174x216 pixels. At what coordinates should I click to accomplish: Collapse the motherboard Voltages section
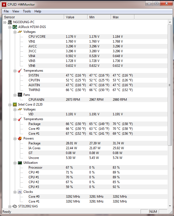[x=15, y=32]
